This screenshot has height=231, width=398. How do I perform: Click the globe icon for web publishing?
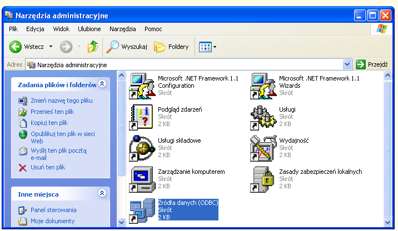coord(23,134)
